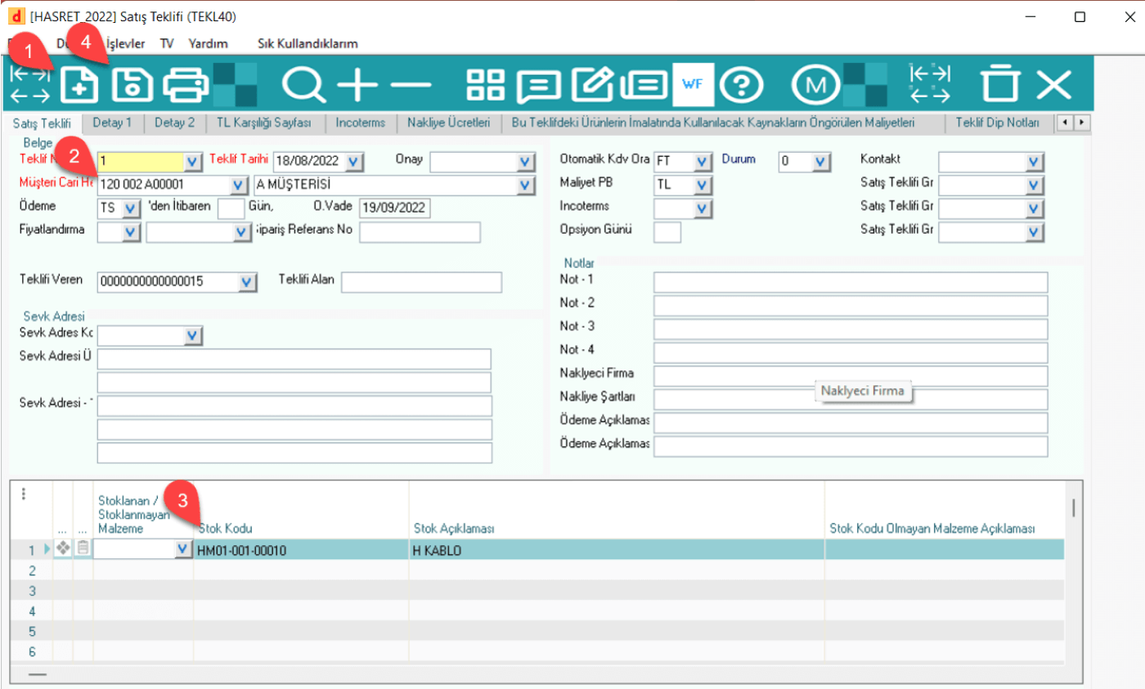The height and width of the screenshot is (689, 1145).
Task: Switch to the Detay 2 tab
Action: tap(174, 123)
